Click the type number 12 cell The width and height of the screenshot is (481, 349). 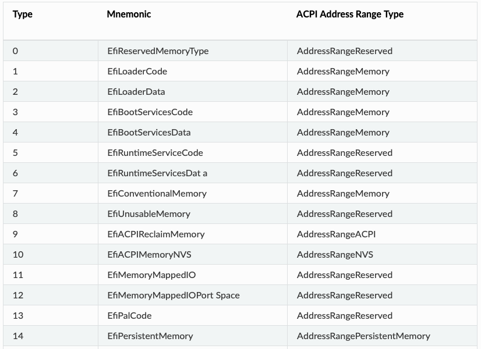pos(18,295)
